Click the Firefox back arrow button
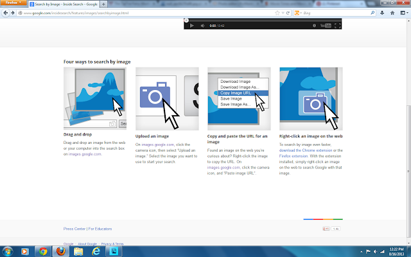411x257 pixels. pyautogui.click(x=6, y=13)
